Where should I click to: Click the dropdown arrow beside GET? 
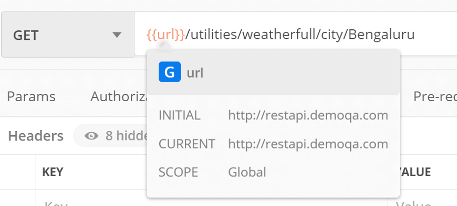pyautogui.click(x=117, y=35)
